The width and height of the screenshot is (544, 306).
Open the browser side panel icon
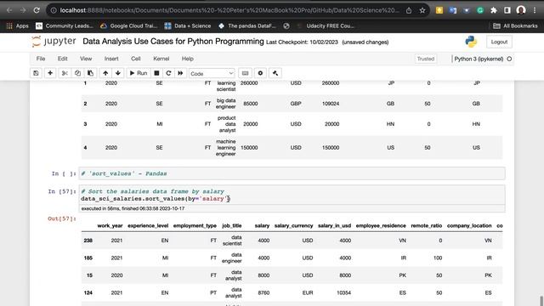pos(507,10)
